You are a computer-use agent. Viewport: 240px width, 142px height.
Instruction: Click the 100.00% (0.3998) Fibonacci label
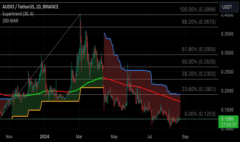[x=198, y=10]
